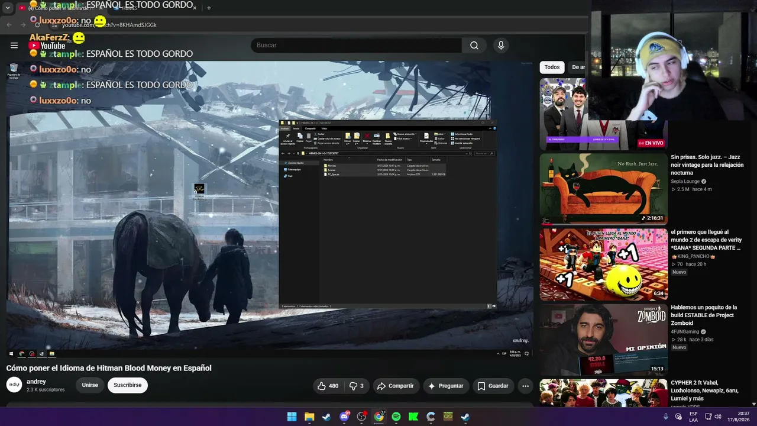Sort by the Nombre column header
The width and height of the screenshot is (757, 426).
pyautogui.click(x=328, y=160)
